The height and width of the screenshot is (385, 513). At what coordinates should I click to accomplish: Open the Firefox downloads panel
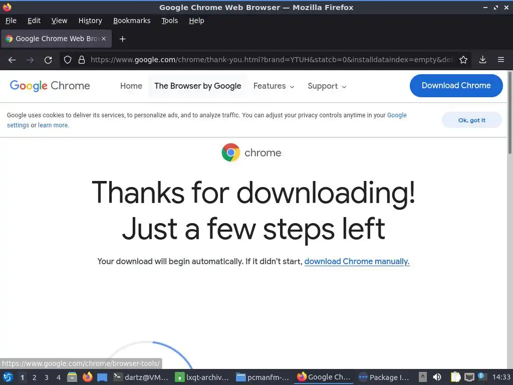pos(482,60)
